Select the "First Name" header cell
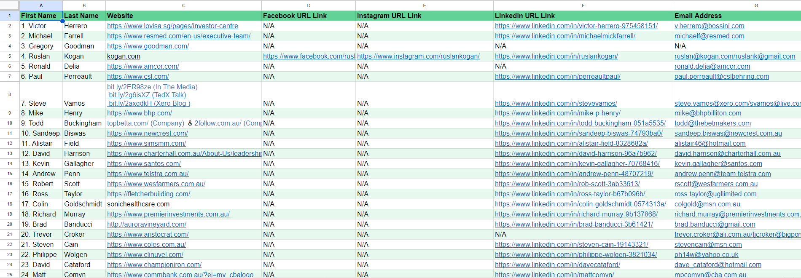Screen dimensions: 801x278 41,16
